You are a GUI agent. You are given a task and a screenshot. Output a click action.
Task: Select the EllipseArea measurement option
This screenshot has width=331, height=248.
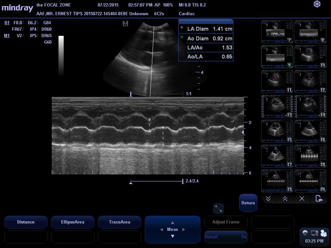click(x=72, y=222)
